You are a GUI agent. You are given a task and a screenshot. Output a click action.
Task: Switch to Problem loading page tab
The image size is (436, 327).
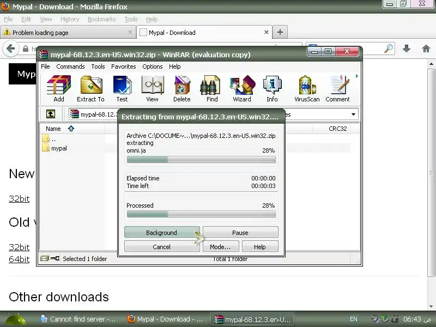tap(68, 33)
